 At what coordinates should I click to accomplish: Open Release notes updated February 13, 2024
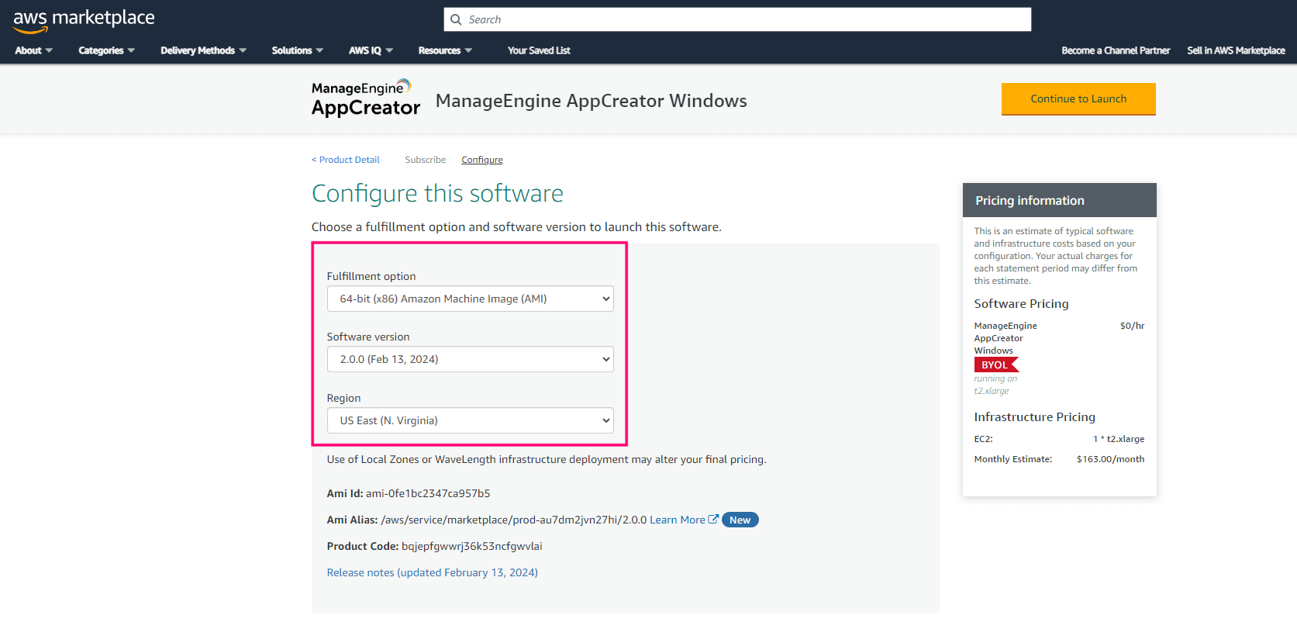point(432,572)
